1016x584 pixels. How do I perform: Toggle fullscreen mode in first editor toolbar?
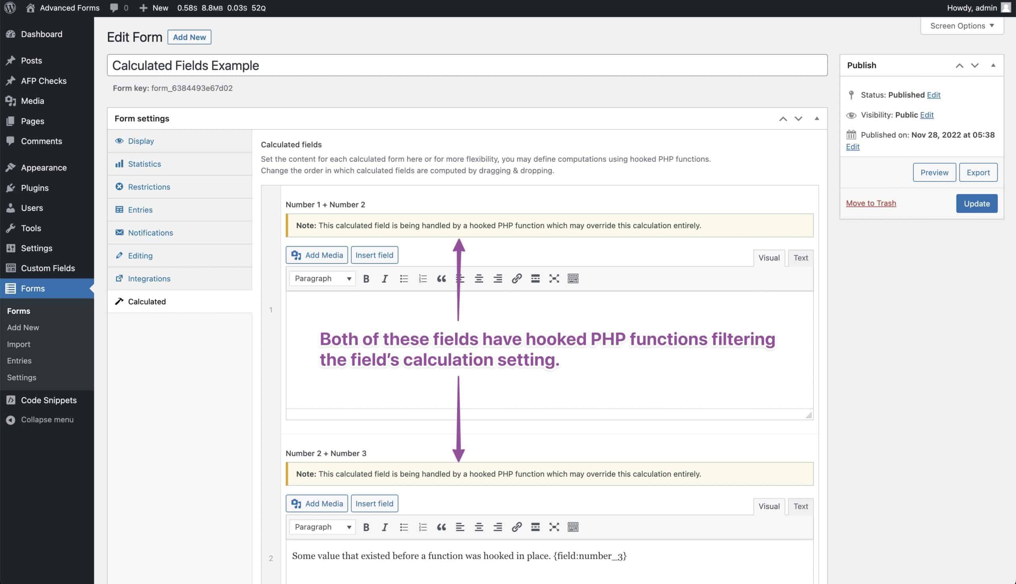554,279
